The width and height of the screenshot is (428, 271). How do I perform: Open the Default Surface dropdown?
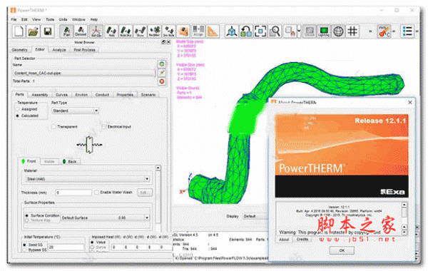(105, 218)
